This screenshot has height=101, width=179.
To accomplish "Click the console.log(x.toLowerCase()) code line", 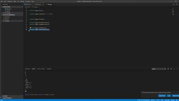I will 39,23.
